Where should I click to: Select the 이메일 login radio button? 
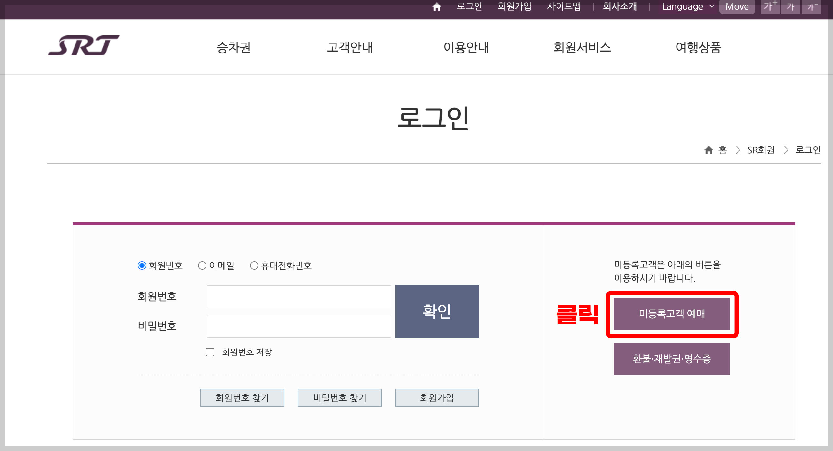coord(202,265)
